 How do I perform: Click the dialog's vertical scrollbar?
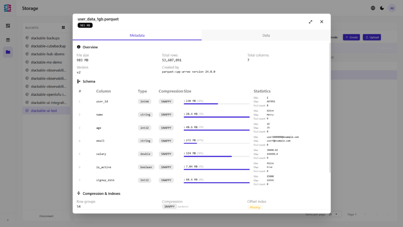(x=330, y=107)
